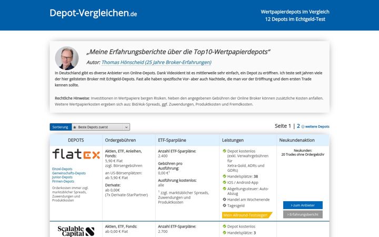Open the weitere Depots link
The height and width of the screenshot is (237, 379).
pos(315,126)
